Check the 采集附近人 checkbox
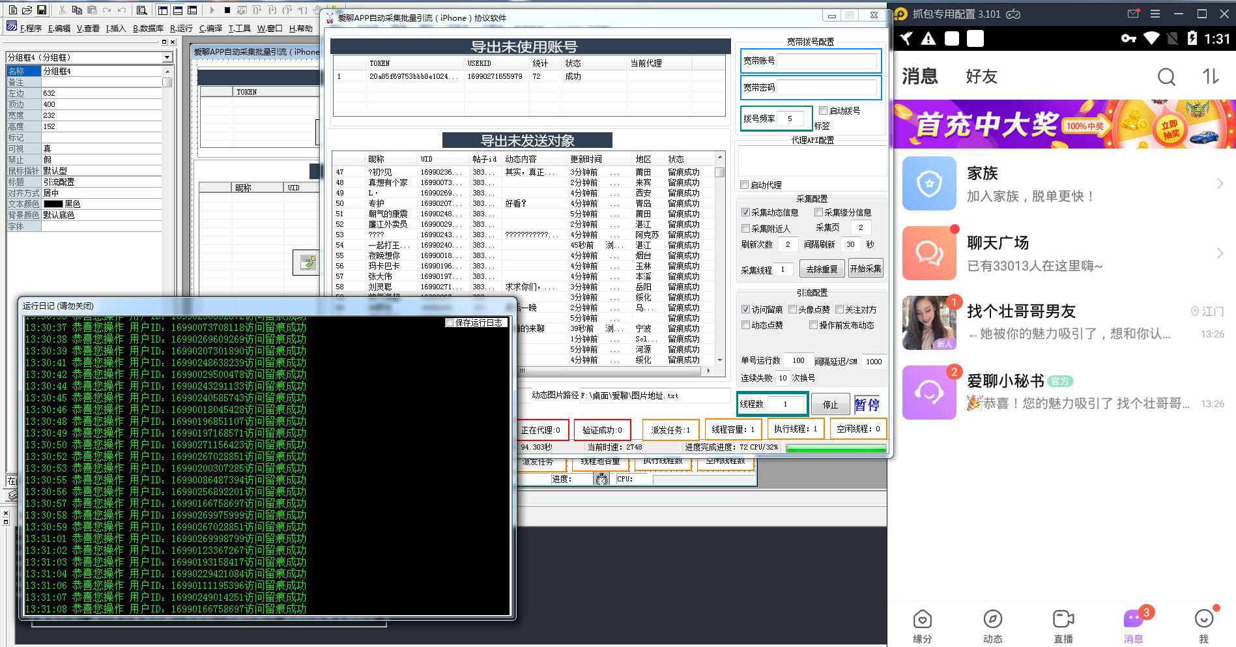 [x=745, y=229]
